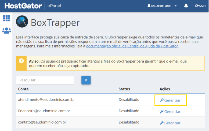Select atendimento@seudominio.com.br account cell
The image size is (209, 131).
pyautogui.click(x=46, y=100)
